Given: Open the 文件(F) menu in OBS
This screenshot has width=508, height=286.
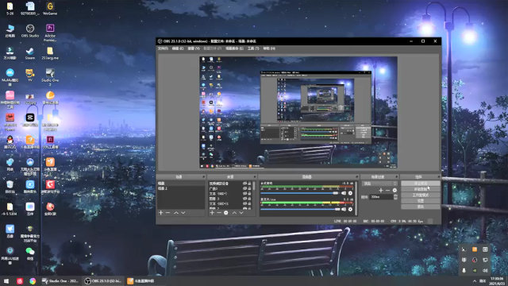Looking at the screenshot, I should click(x=163, y=48).
